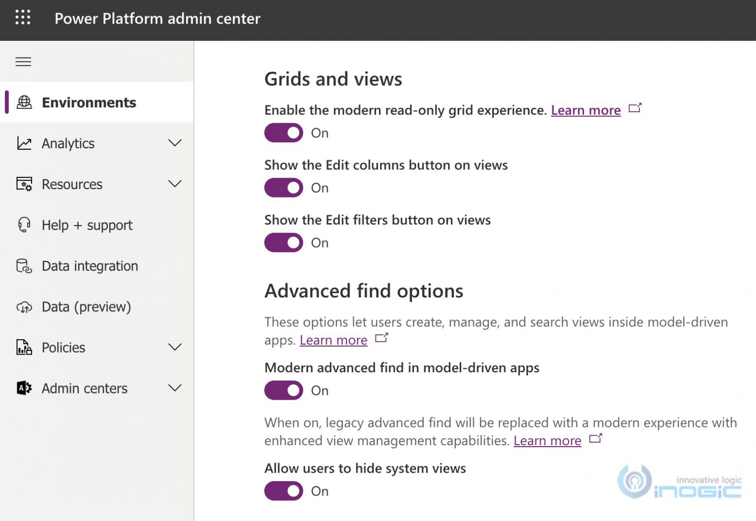Toggle off Modern advanced find in model-driven apps
Image resolution: width=756 pixels, height=521 pixels.
coord(283,390)
